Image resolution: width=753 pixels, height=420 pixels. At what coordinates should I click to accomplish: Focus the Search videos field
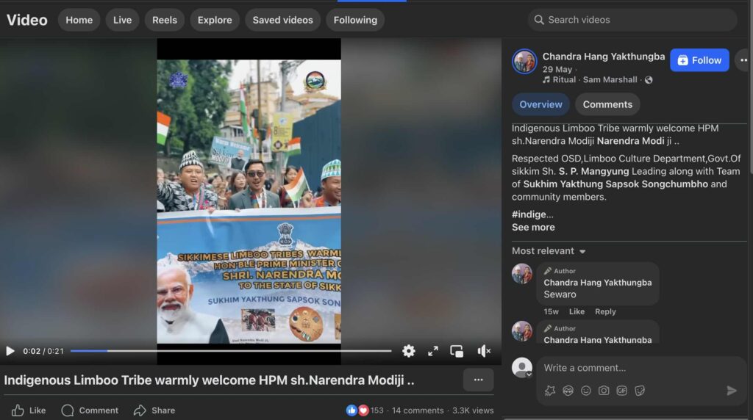(x=632, y=20)
